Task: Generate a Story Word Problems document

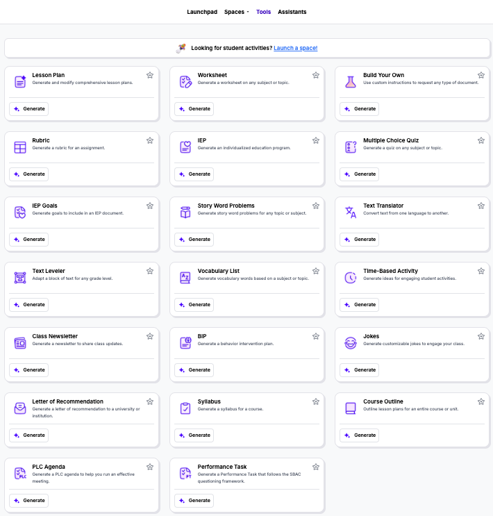Action: [x=194, y=240]
